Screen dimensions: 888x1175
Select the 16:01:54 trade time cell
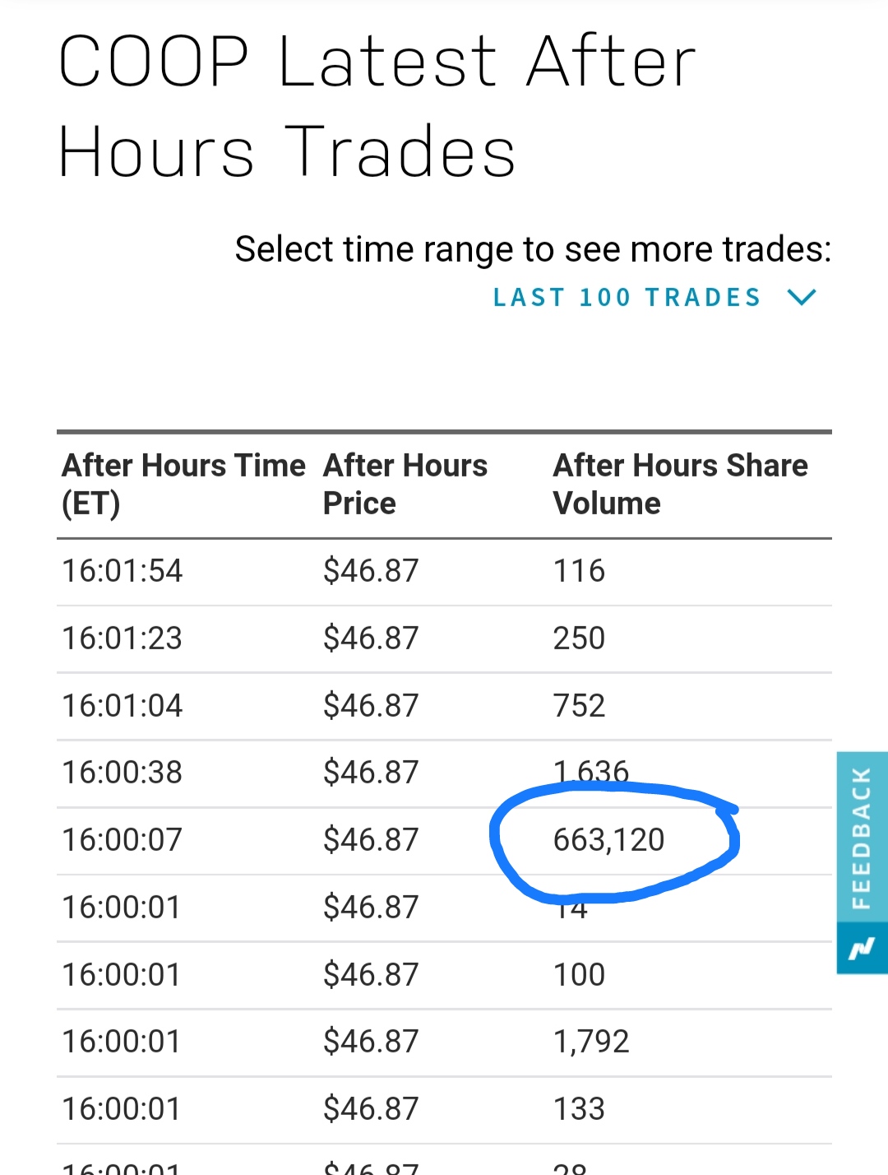(x=123, y=571)
